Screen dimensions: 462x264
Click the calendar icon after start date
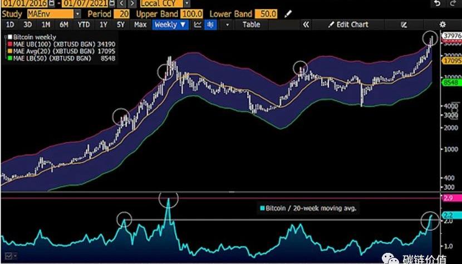tap(52, 3)
